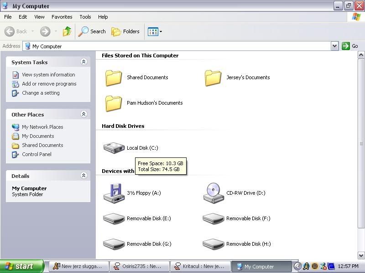Open the Control Panel link
This screenshot has width=365, height=273.
36,154
